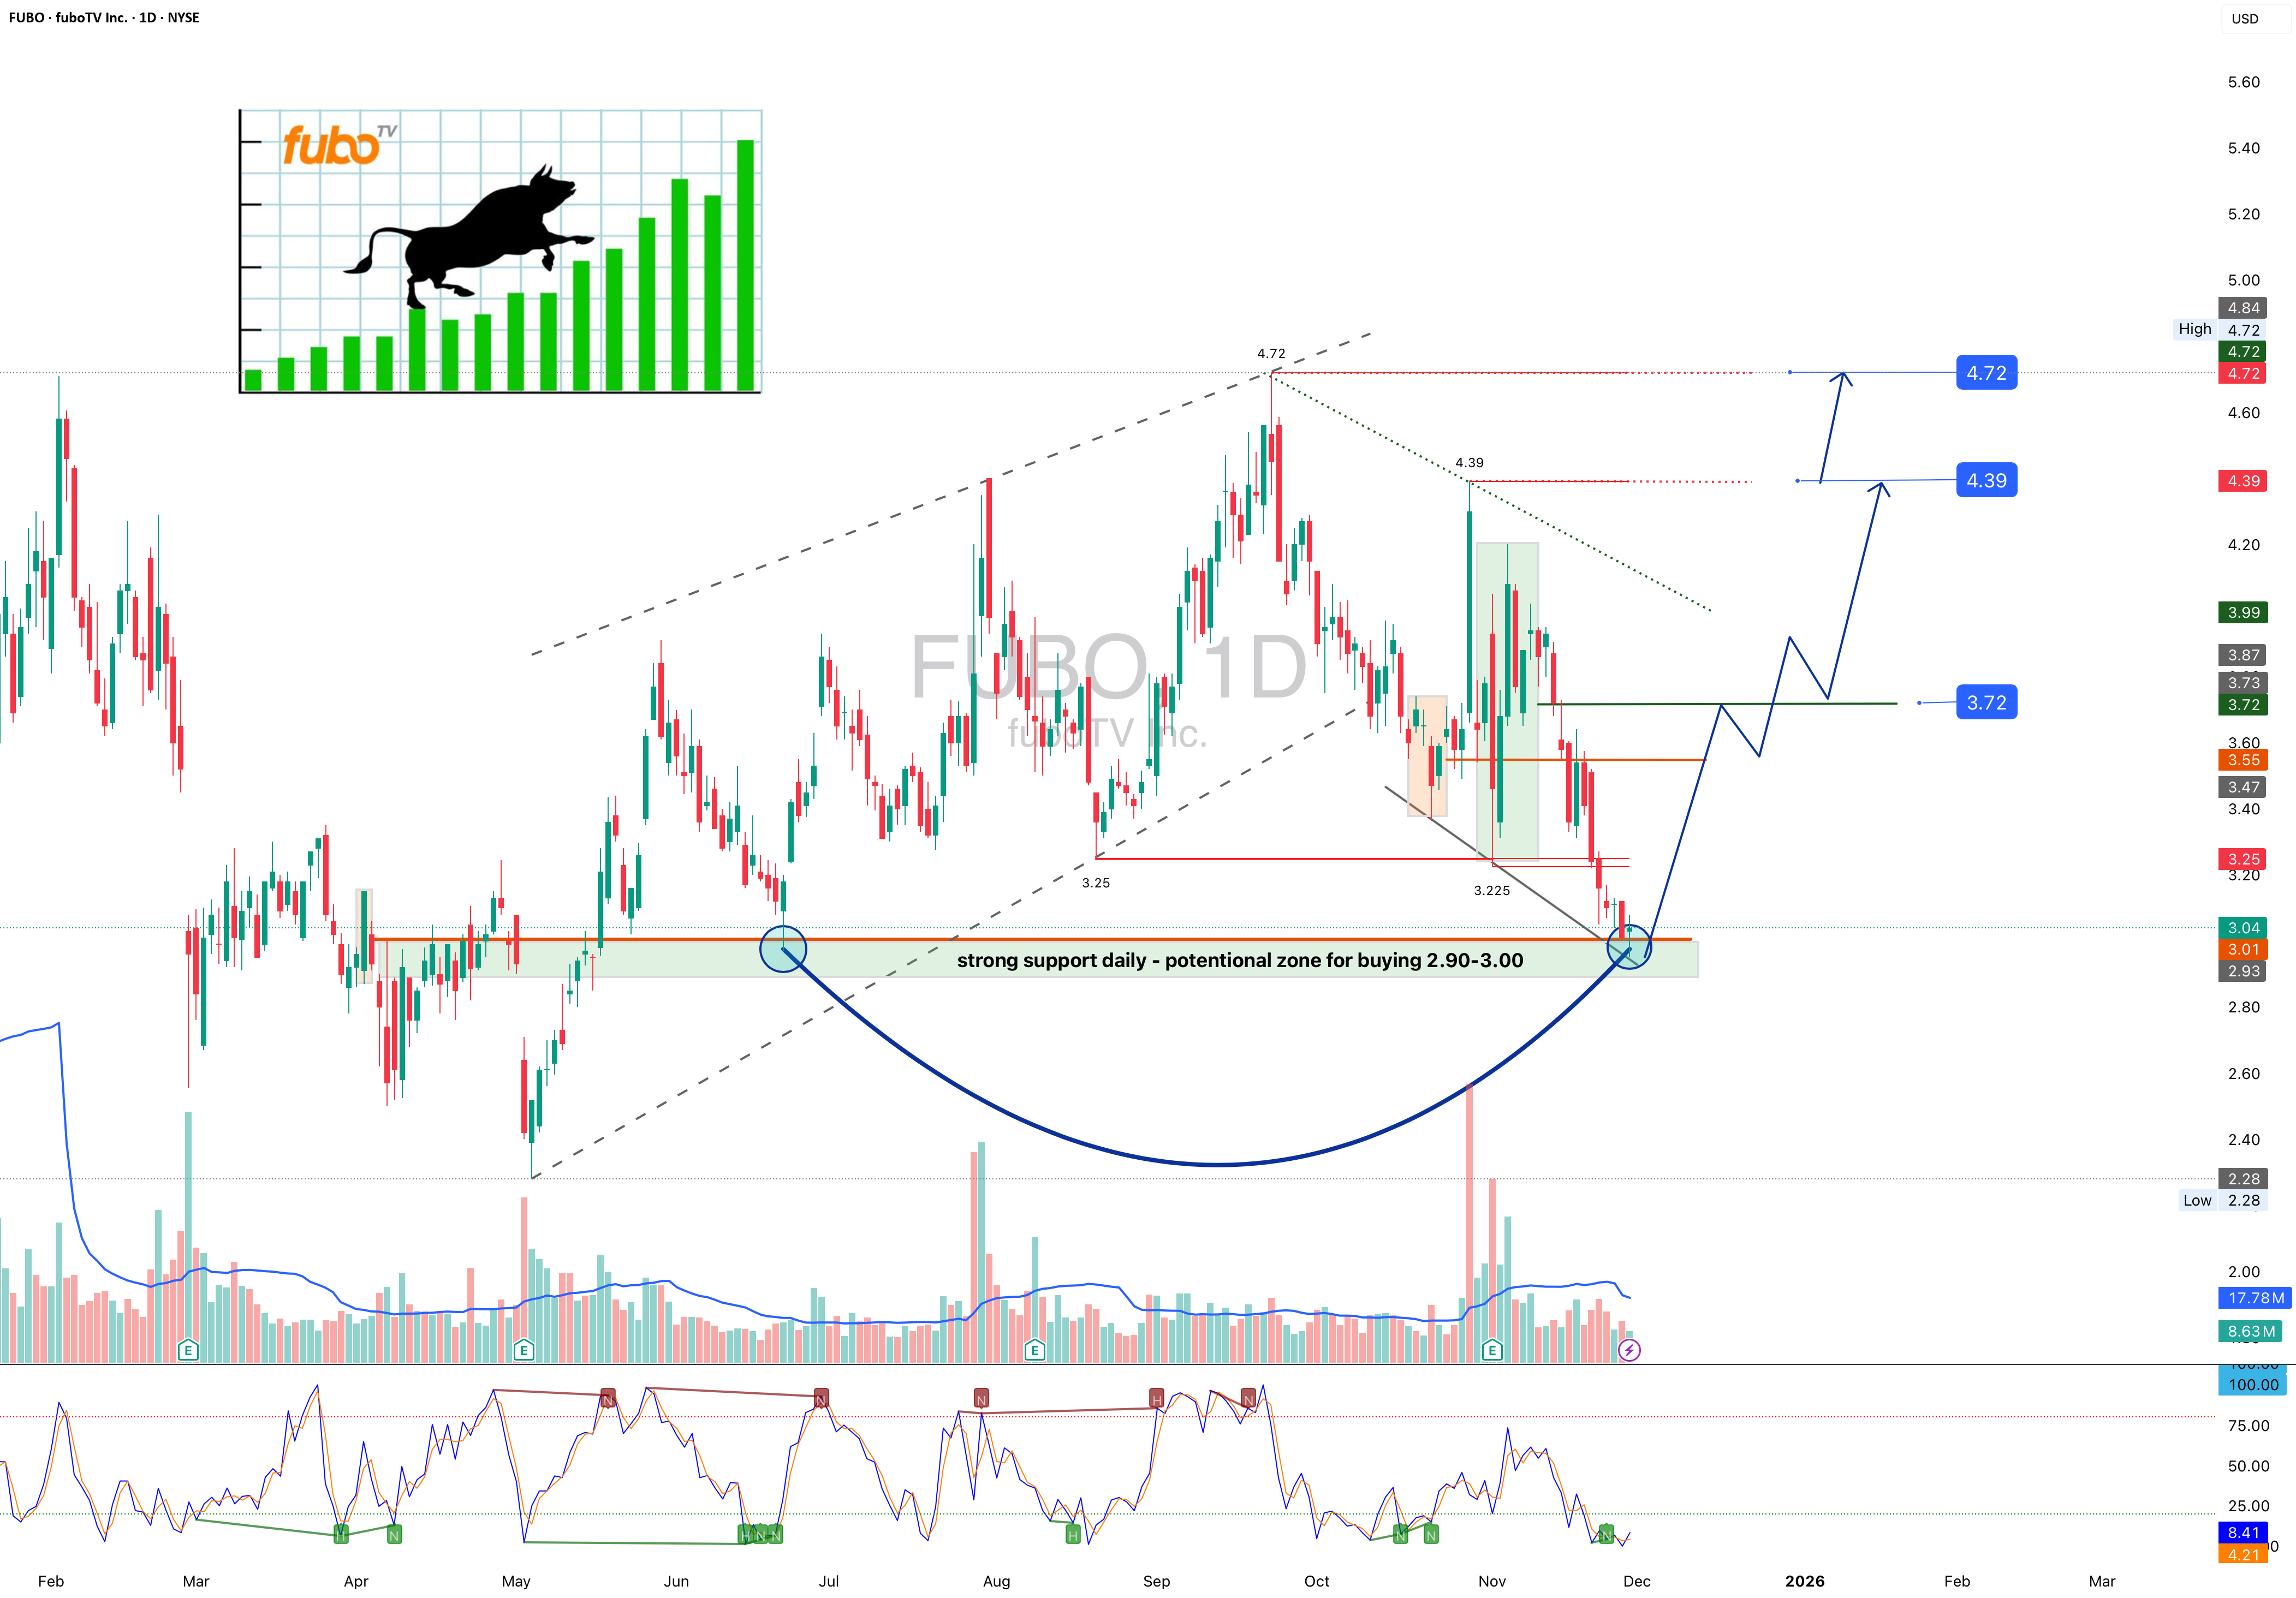Image resolution: width=2296 pixels, height=1598 pixels.
Task: Click the 17.78M volume average label
Action: [x=2256, y=1298]
